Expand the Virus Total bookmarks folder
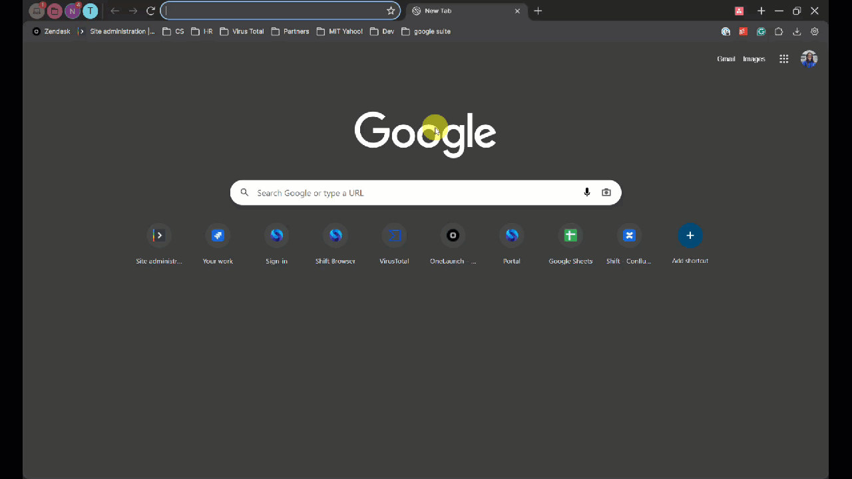Image resolution: width=852 pixels, height=479 pixels. 242,31
